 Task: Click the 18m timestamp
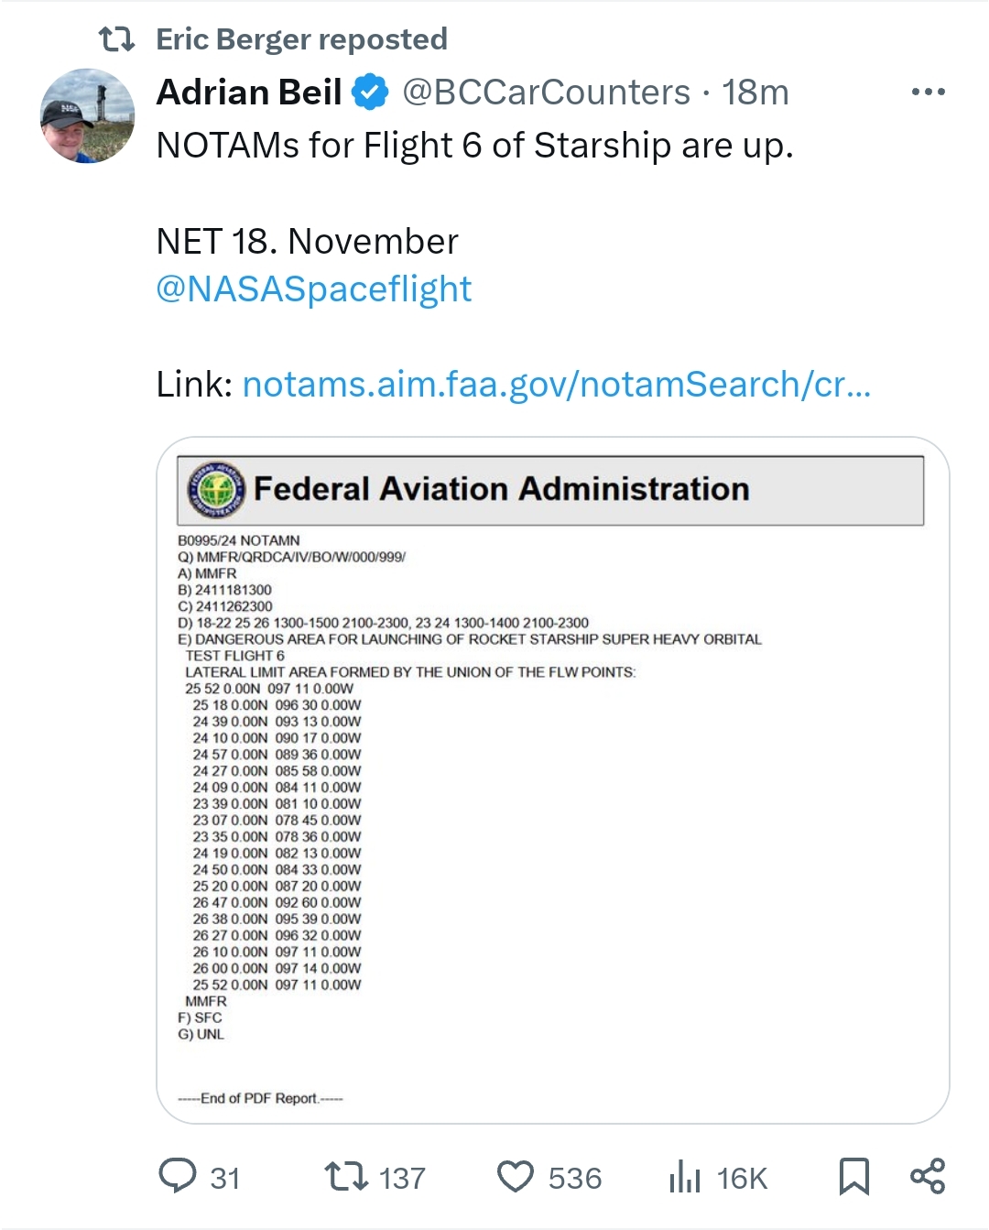(755, 93)
